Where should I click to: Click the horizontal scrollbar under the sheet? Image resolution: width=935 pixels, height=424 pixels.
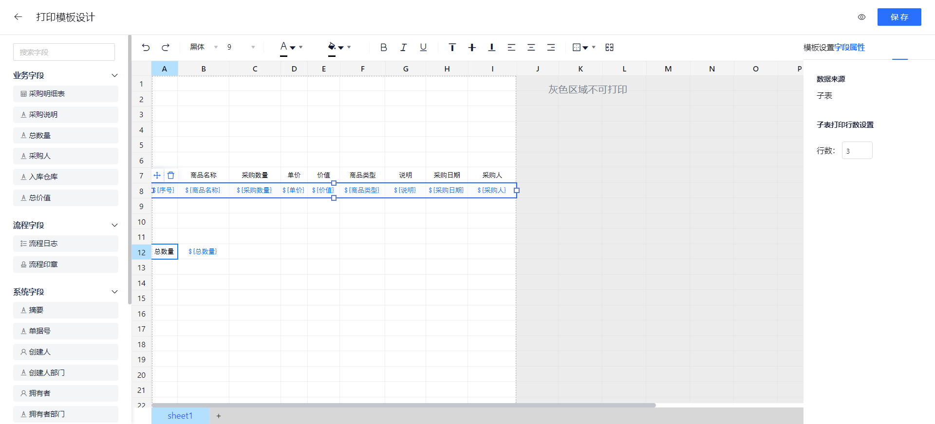click(x=404, y=405)
